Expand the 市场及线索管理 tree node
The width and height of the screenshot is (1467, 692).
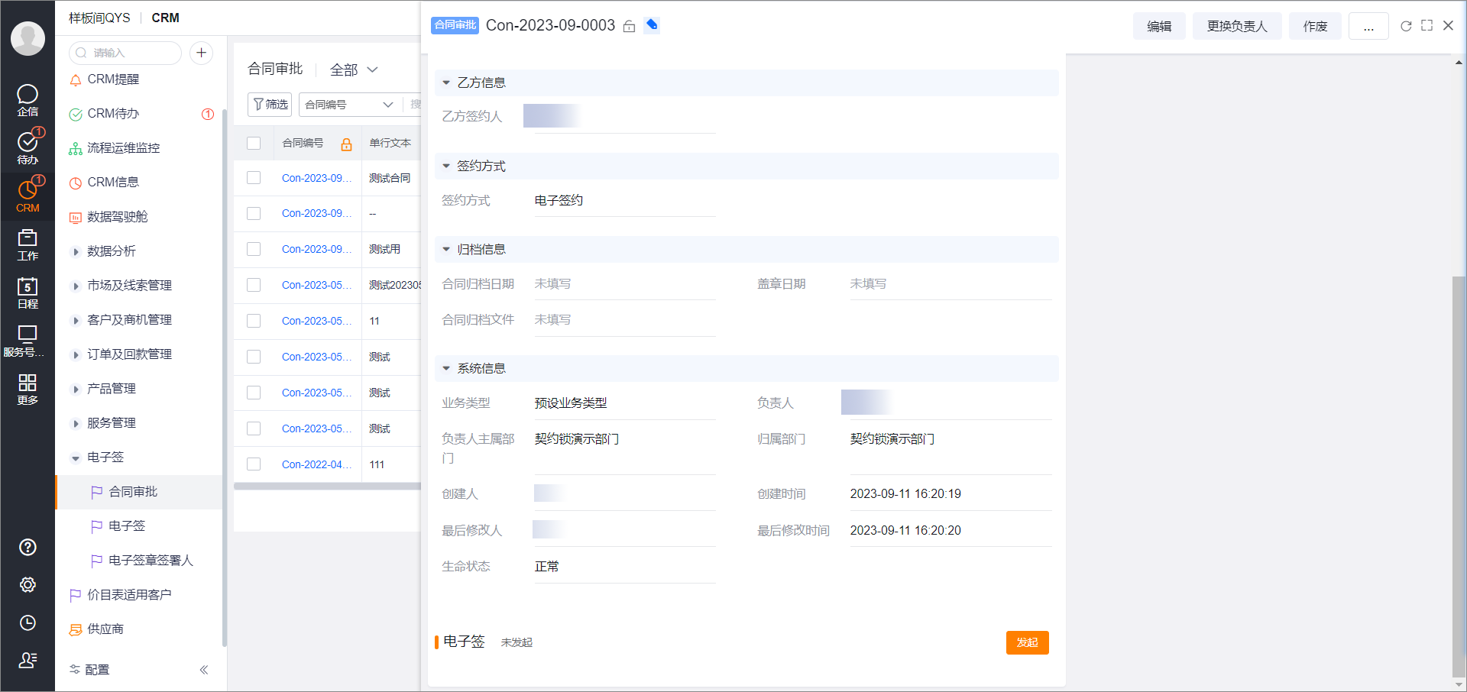[x=76, y=286]
